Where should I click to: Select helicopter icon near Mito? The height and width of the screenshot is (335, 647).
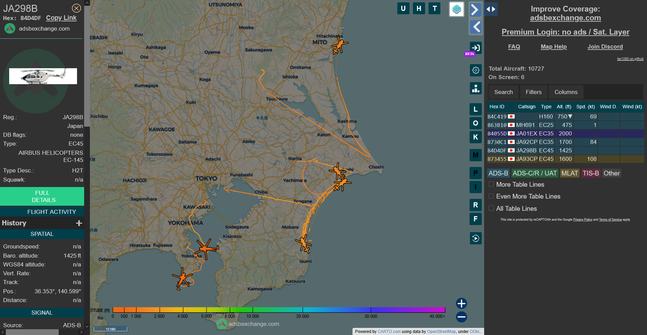pyautogui.click(x=339, y=45)
